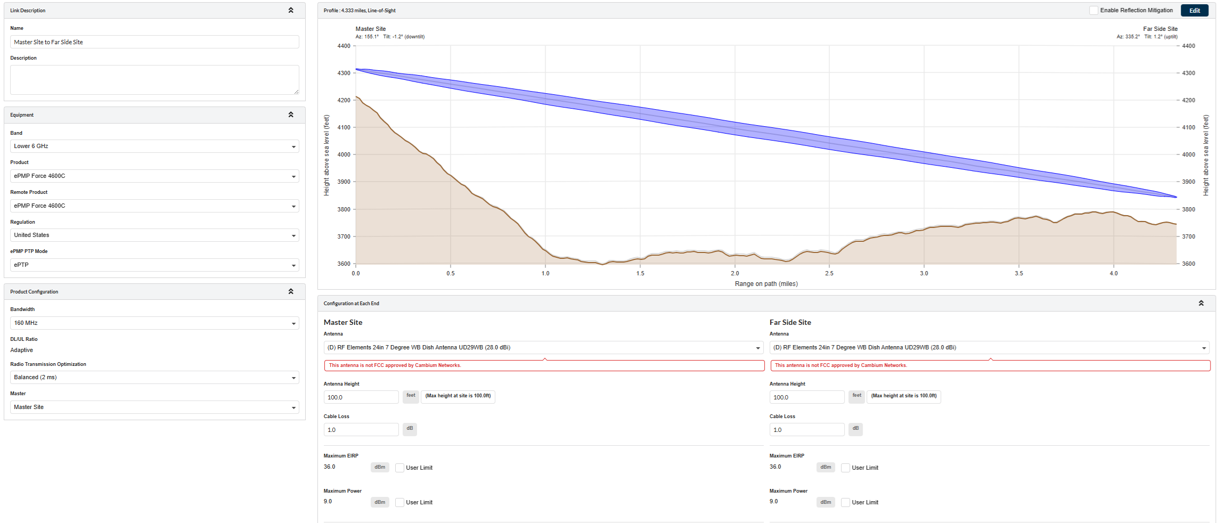Open the Bandwidth 160 MHz dropdown
Image resolution: width=1217 pixels, height=523 pixels.
pyautogui.click(x=154, y=323)
